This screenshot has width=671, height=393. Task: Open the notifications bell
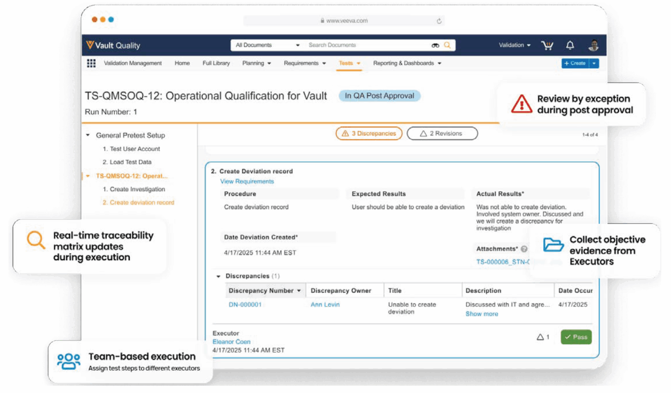pos(570,45)
